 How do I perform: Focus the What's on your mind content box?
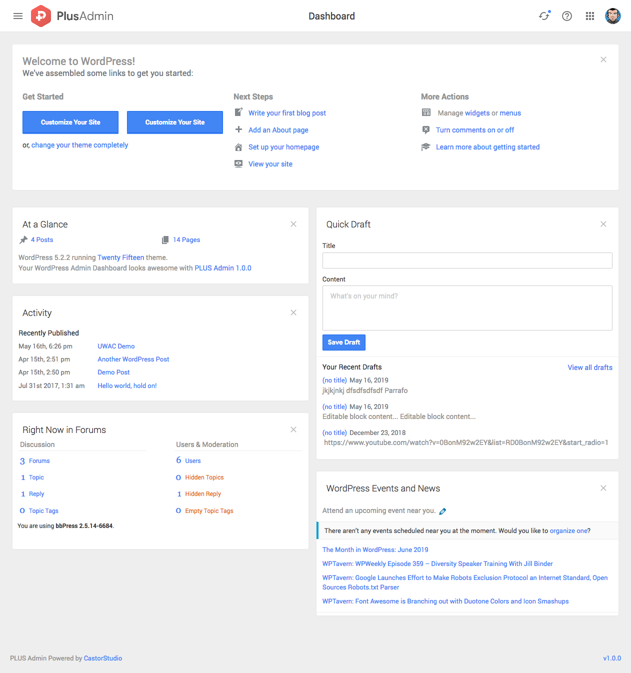pos(467,308)
